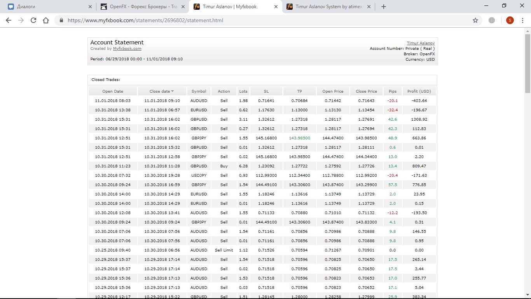531x299 pixels.
Task: Click the pips value -32.4
Action: (x=393, y=110)
